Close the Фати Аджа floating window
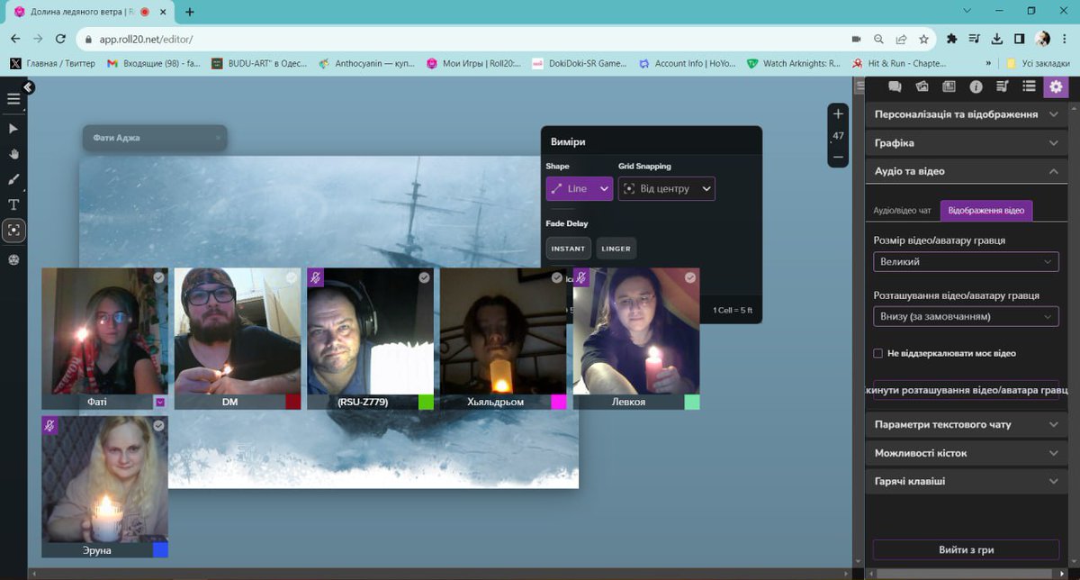The width and height of the screenshot is (1080, 580). pyautogui.click(x=218, y=138)
